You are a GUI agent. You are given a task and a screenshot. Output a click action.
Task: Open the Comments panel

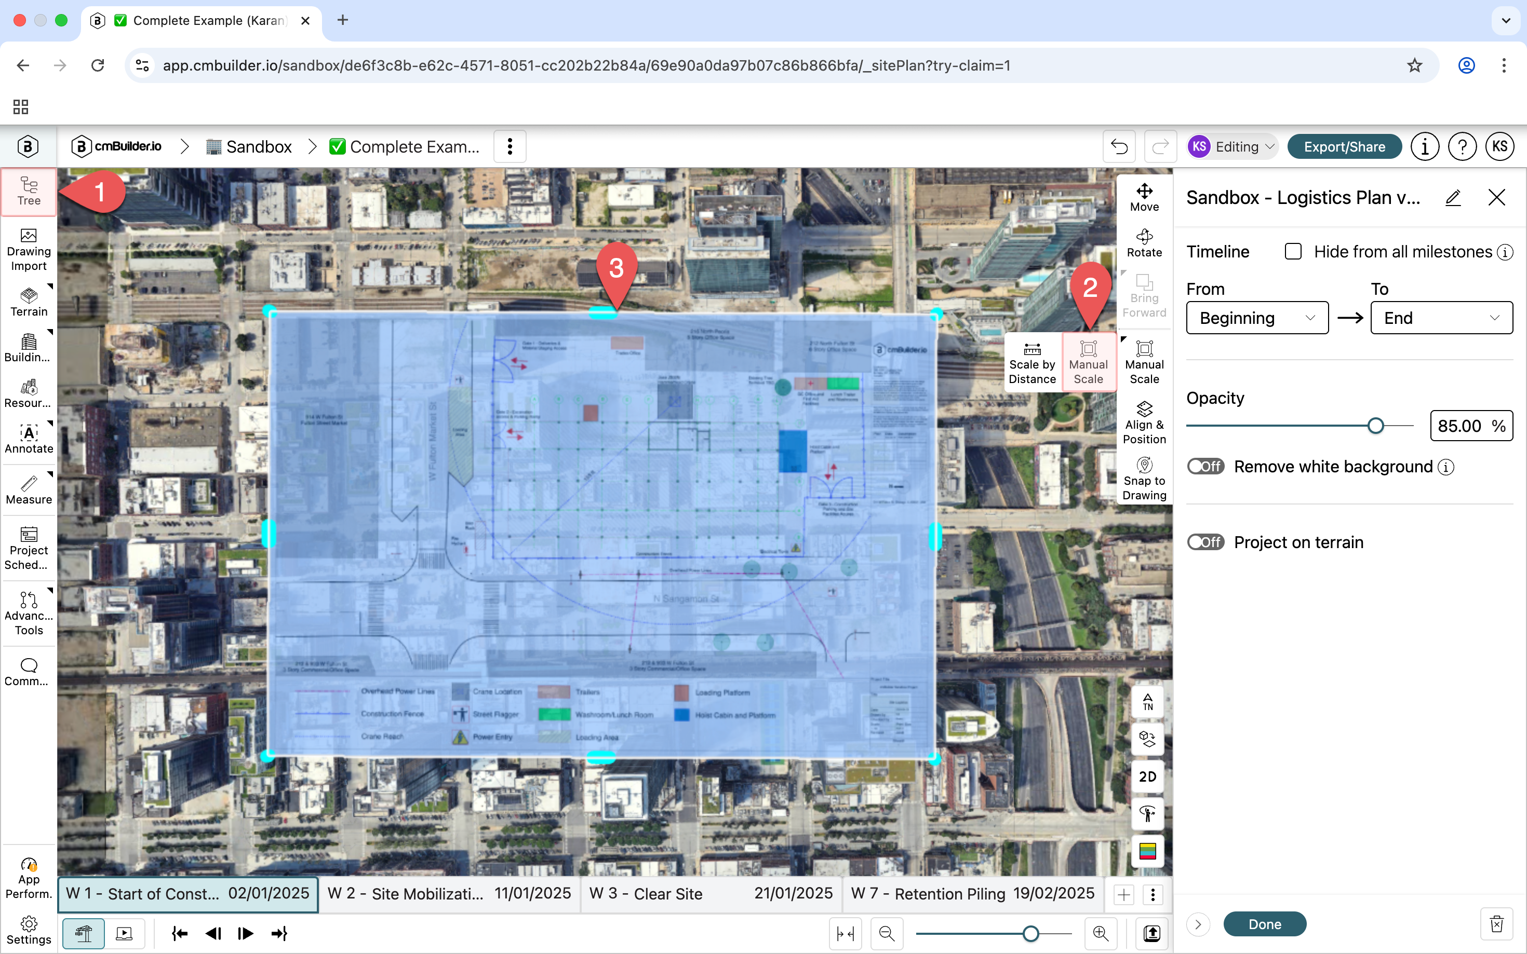coord(29,671)
